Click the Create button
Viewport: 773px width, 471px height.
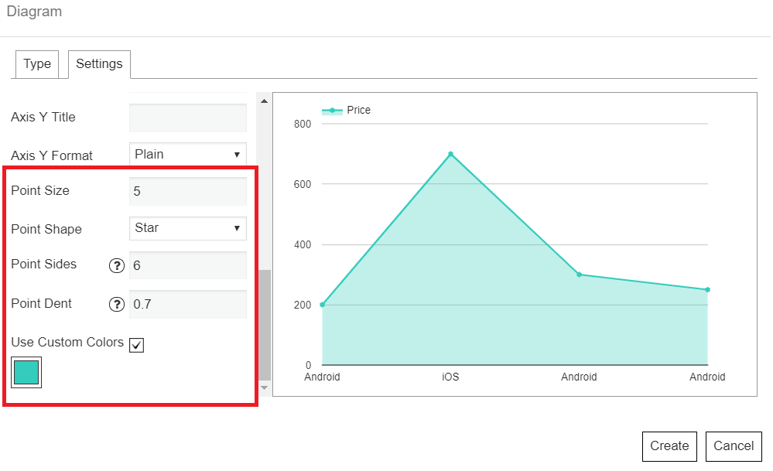tap(669, 446)
